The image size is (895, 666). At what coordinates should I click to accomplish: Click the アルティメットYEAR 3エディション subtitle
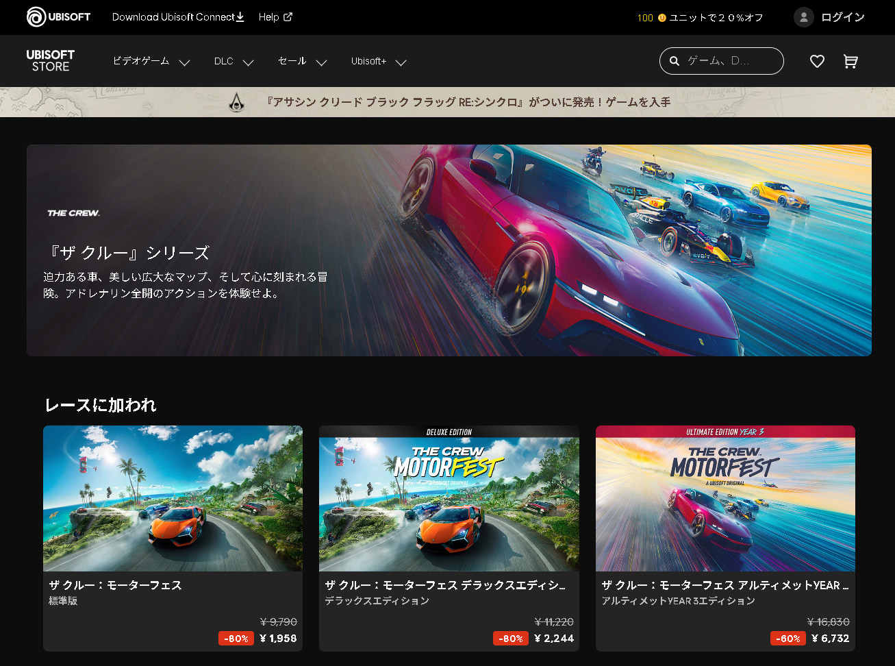[678, 600]
